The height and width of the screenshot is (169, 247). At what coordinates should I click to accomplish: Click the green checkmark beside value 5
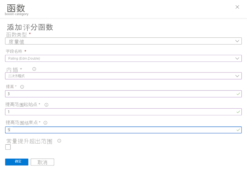coord(238,130)
